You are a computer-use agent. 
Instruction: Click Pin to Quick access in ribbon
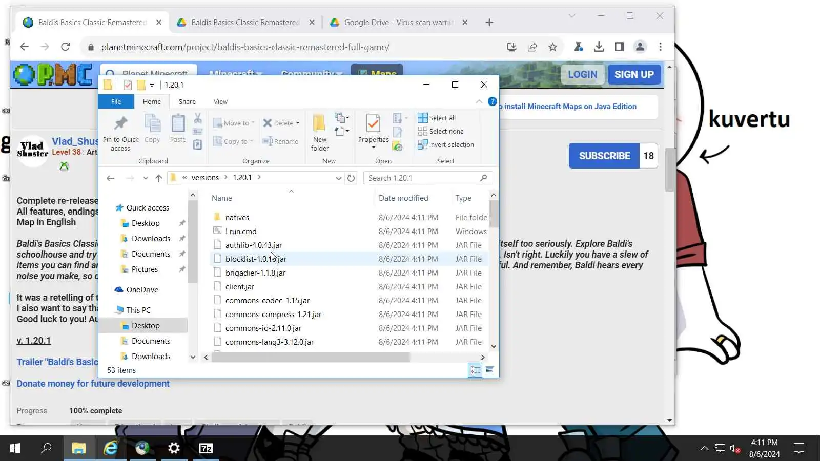[120, 134]
